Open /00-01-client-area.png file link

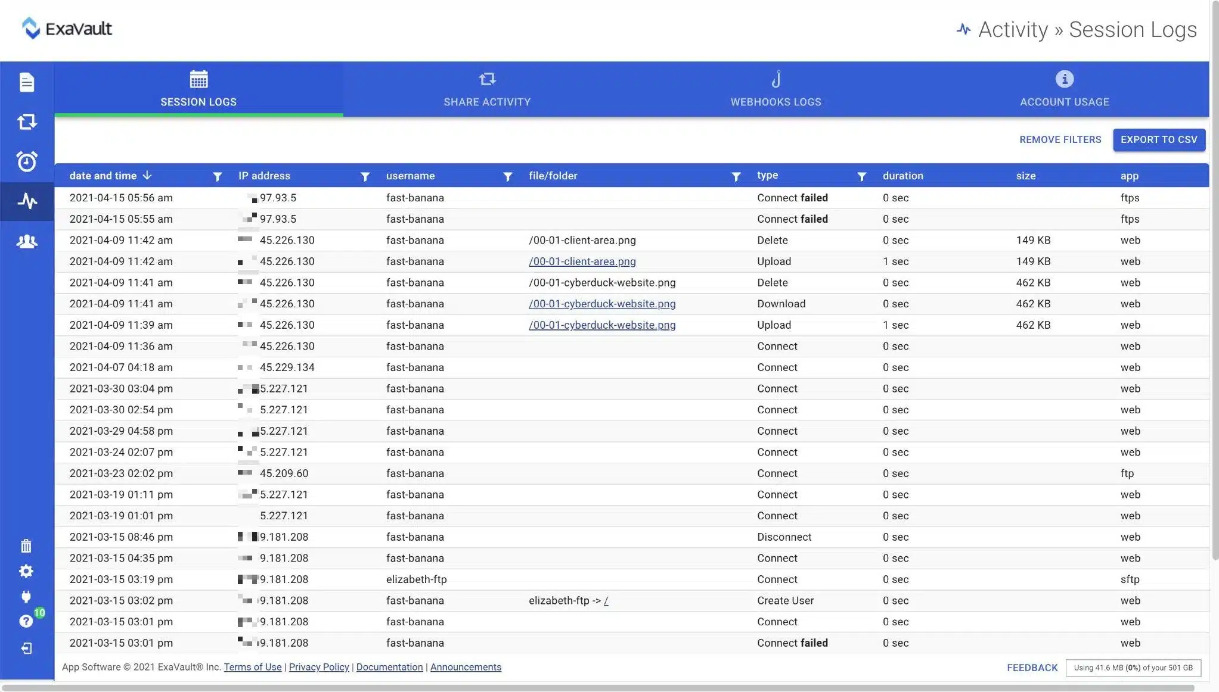pyautogui.click(x=582, y=261)
